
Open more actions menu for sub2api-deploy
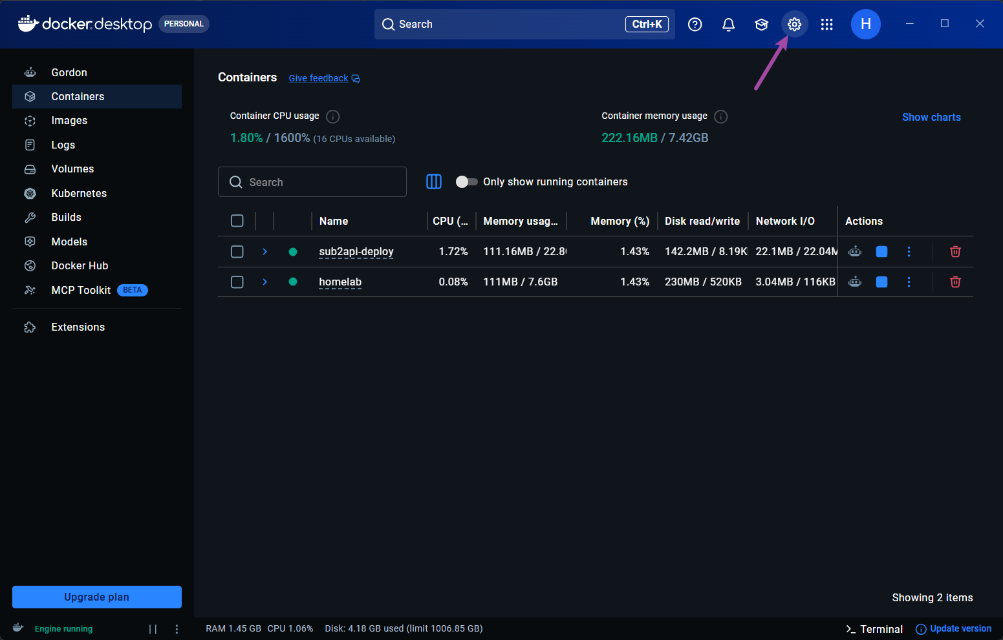[x=909, y=251]
